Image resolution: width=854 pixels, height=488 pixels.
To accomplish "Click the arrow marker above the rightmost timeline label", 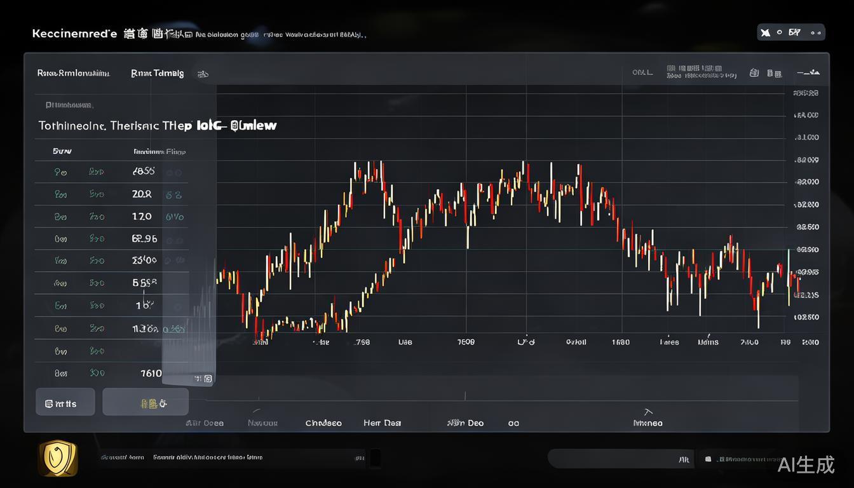I will point(648,412).
